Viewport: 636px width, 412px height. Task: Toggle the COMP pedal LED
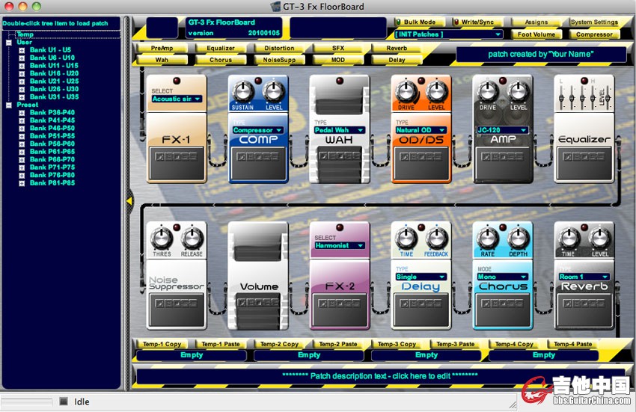click(258, 81)
